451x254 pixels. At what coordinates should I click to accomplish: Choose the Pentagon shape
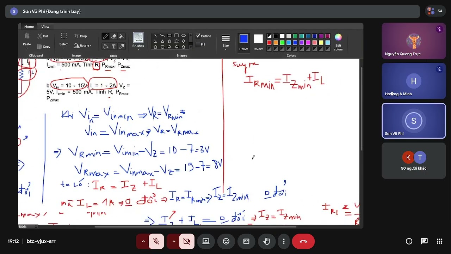coord(155,47)
